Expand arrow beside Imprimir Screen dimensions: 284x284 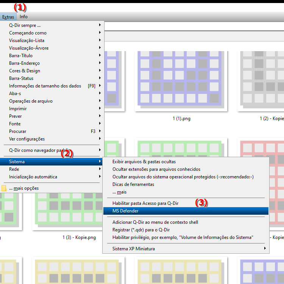coord(100,108)
